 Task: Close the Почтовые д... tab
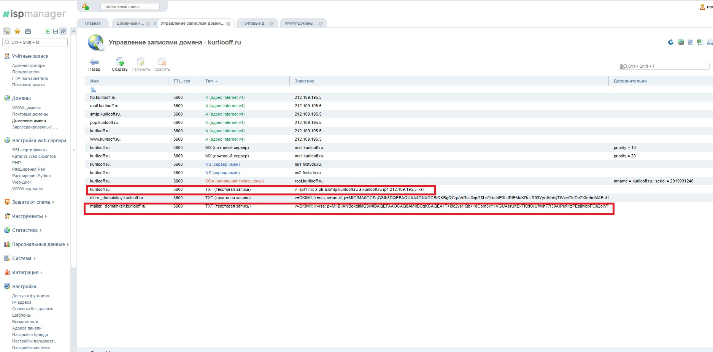click(272, 24)
